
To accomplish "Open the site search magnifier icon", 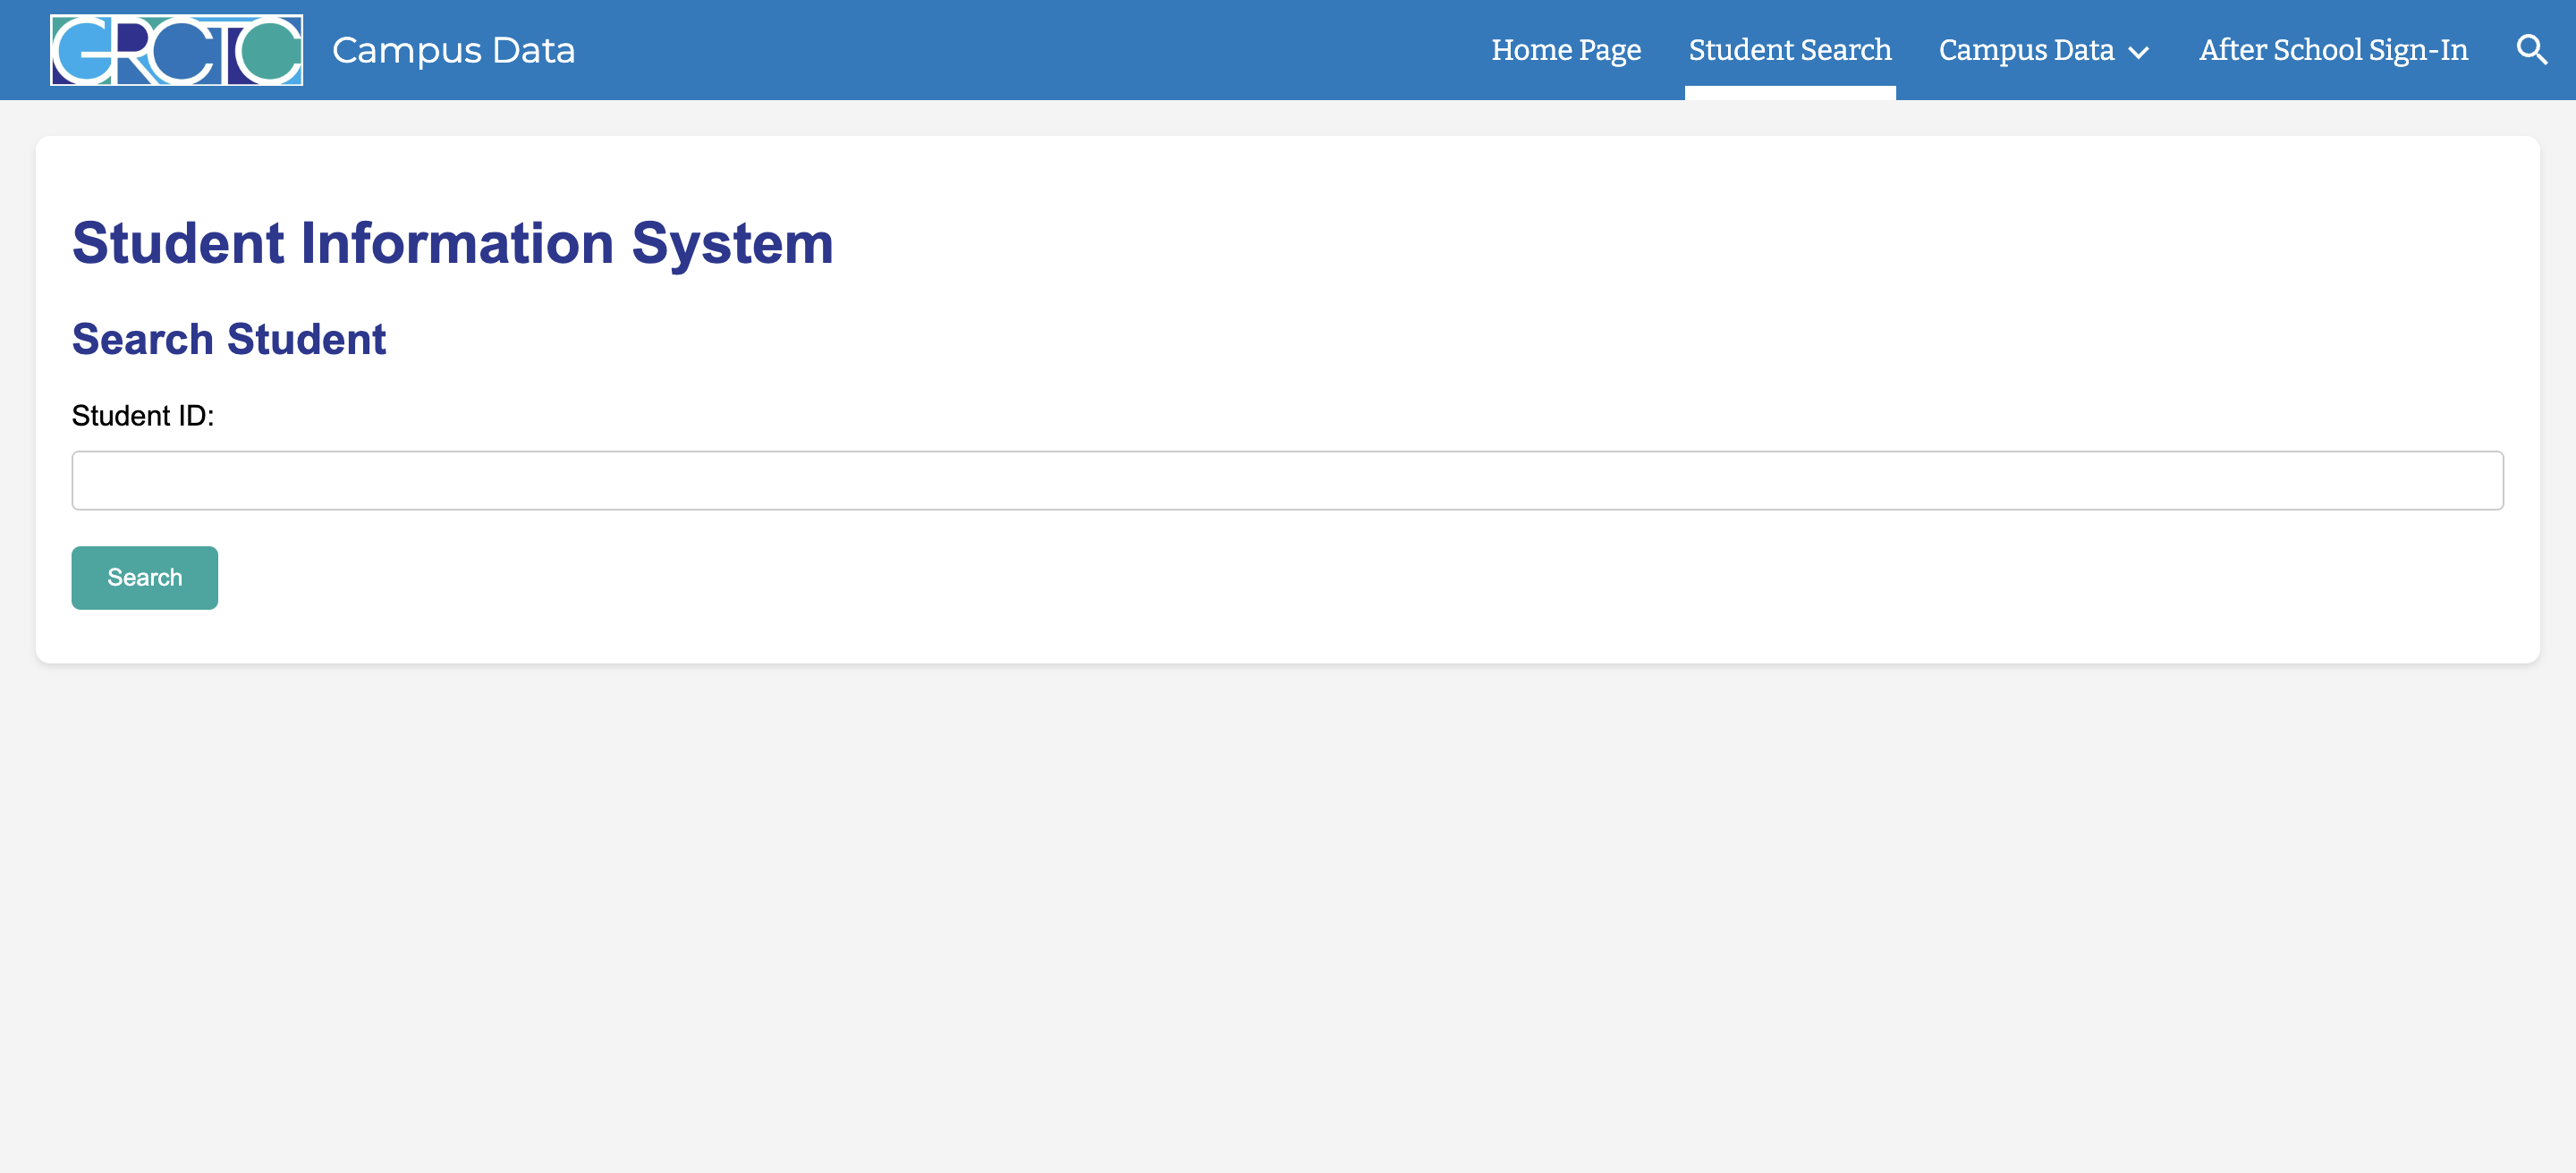I will click(x=2531, y=50).
